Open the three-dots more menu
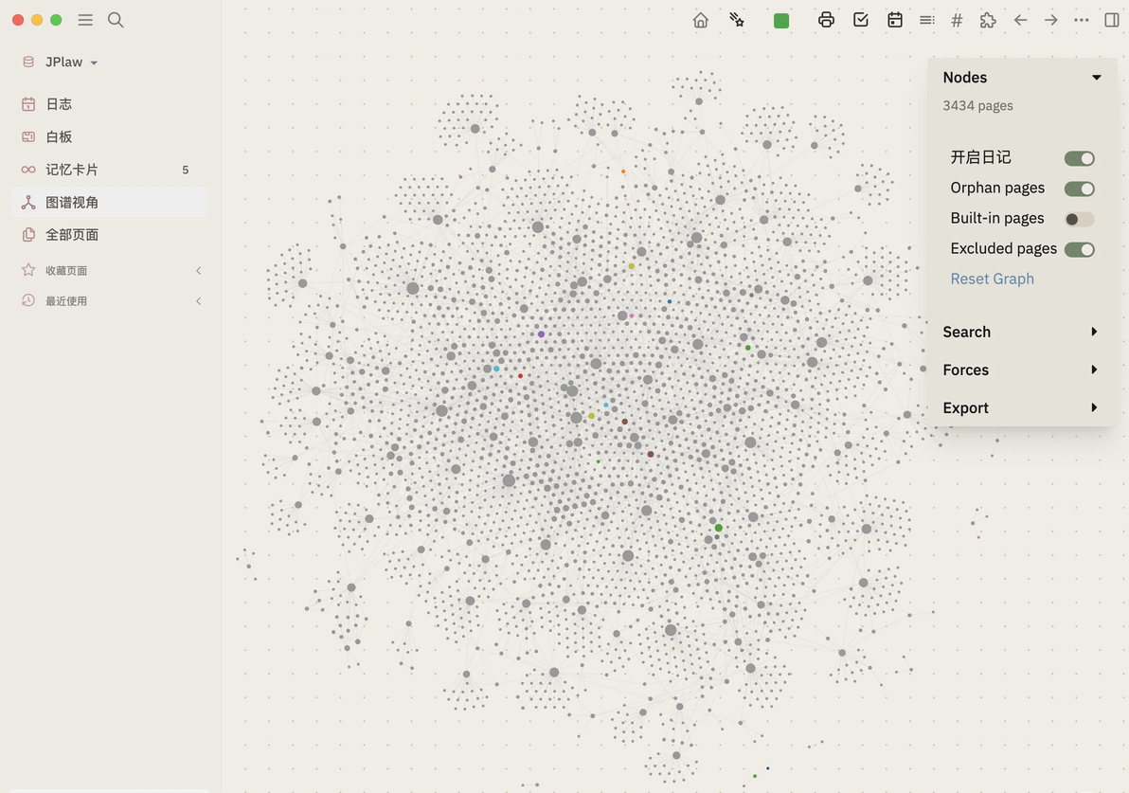1129x793 pixels. point(1082,20)
